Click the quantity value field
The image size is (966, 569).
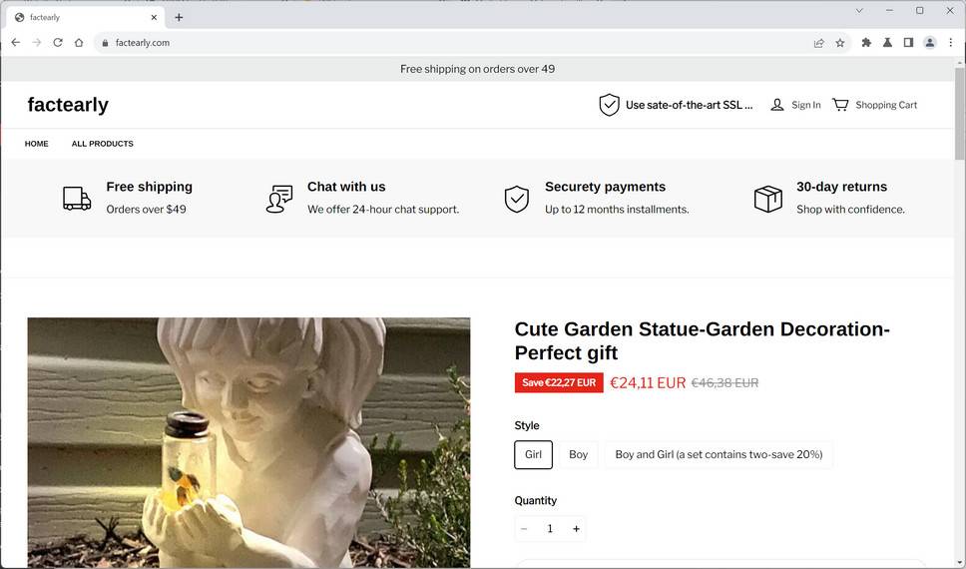[550, 529]
